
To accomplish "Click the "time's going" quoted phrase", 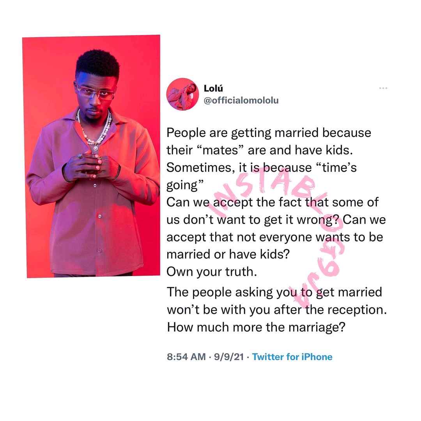I will tap(261, 176).
